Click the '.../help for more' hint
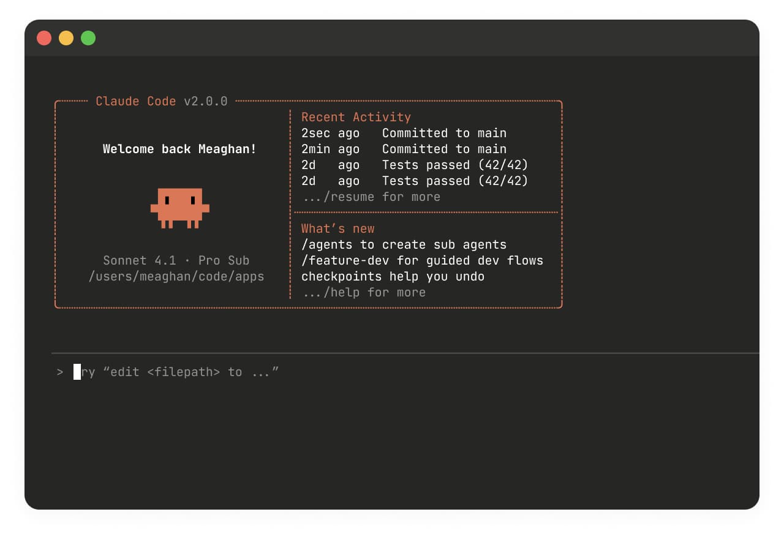The image size is (784, 539). pyautogui.click(x=364, y=292)
